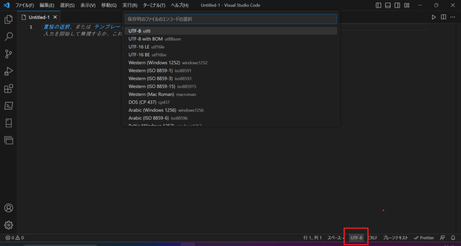
Task: Split the editor to the right
Action: click(443, 17)
